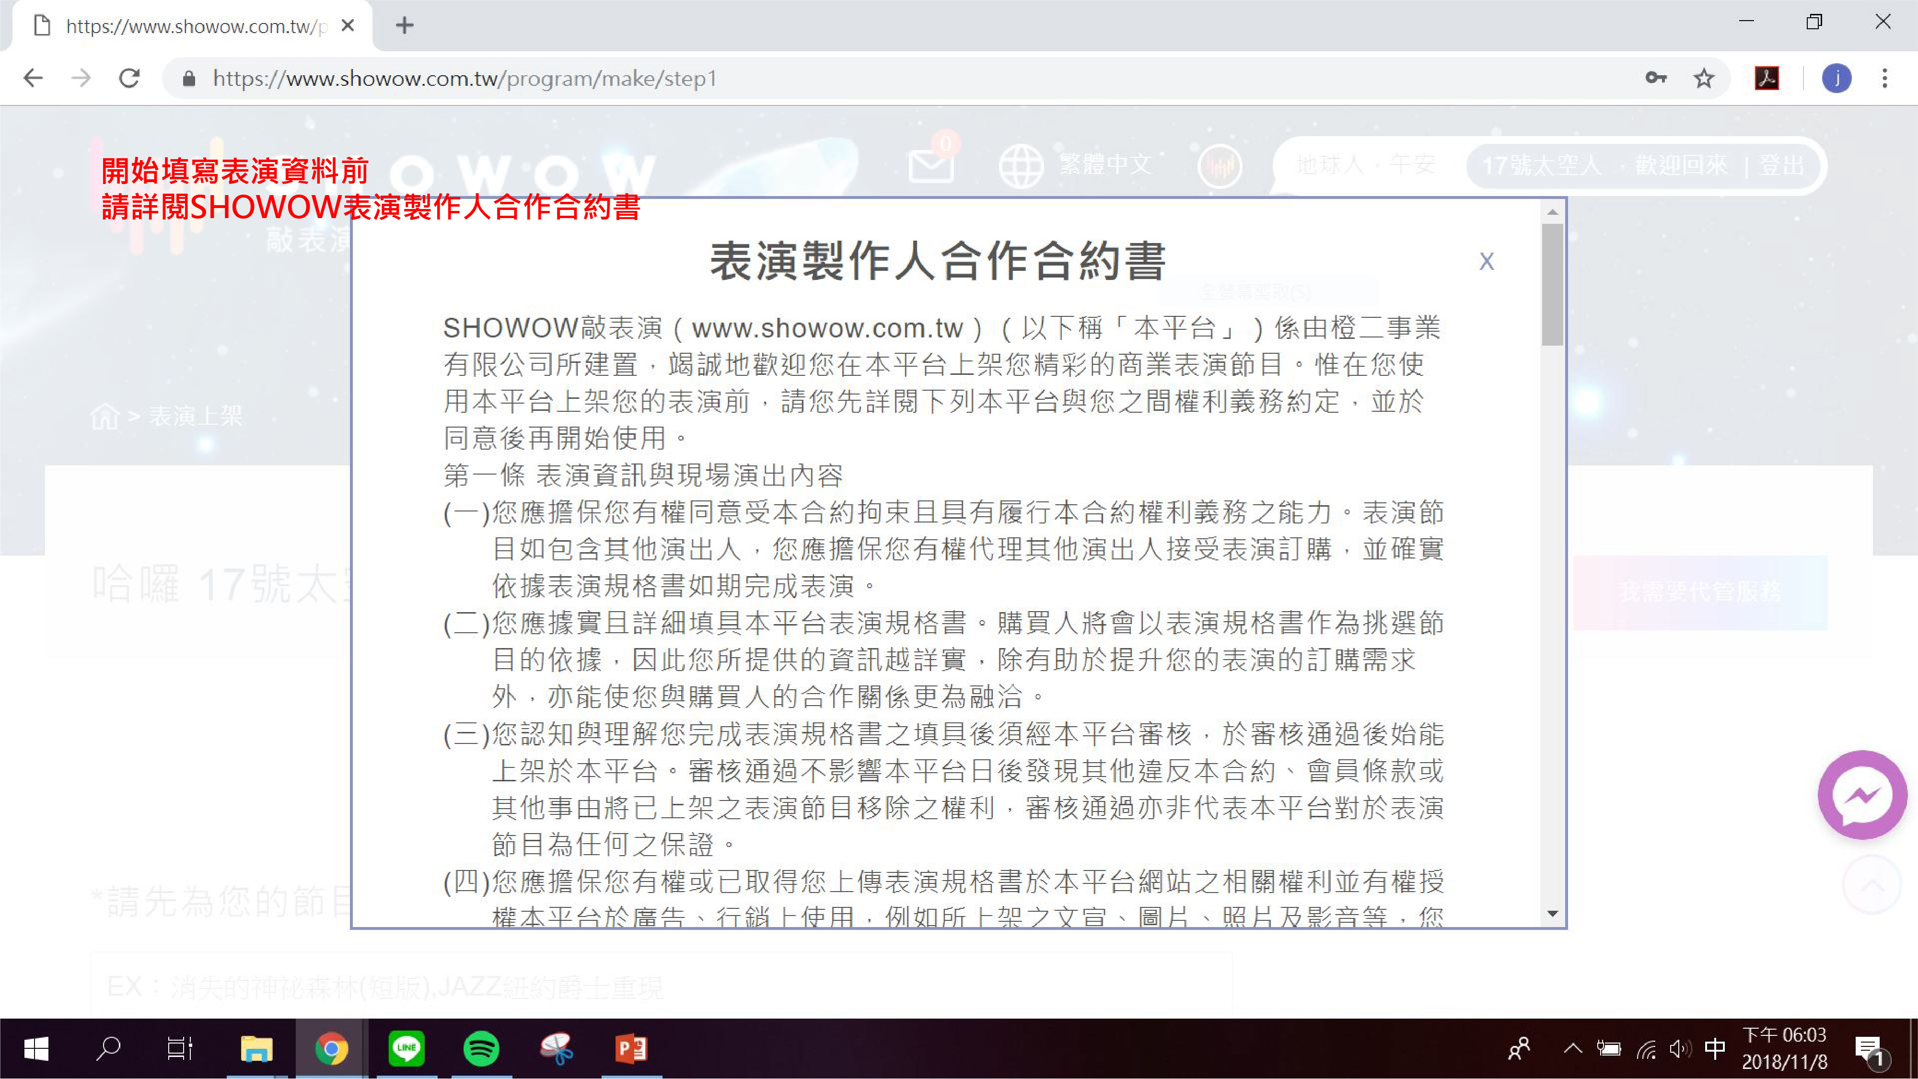Screen dimensions: 1918x1079
Task: Open the Wi-Fi network icon
Action: click(x=1646, y=1049)
